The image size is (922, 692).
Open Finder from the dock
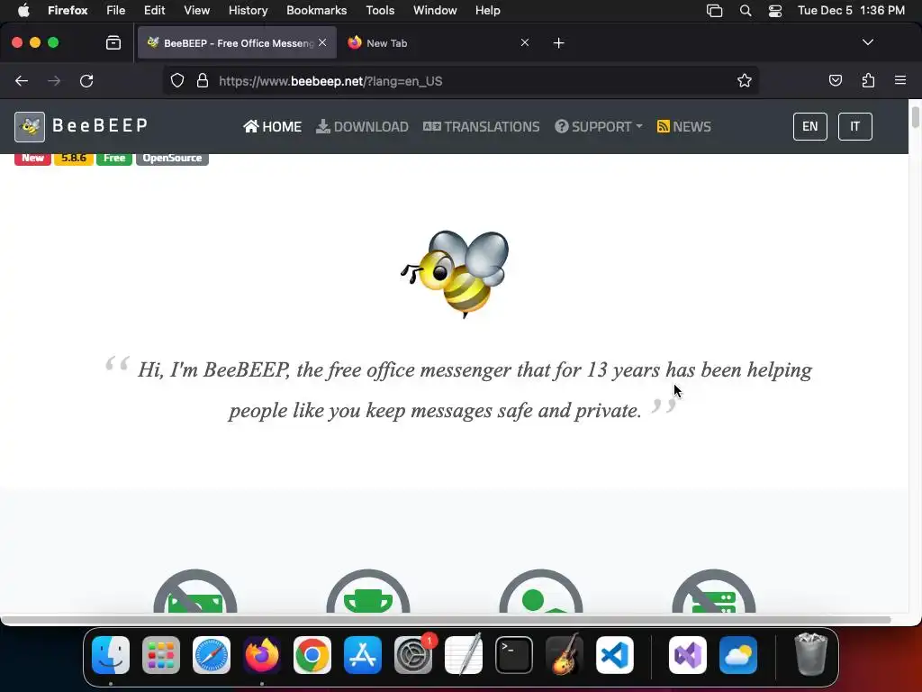click(x=111, y=655)
